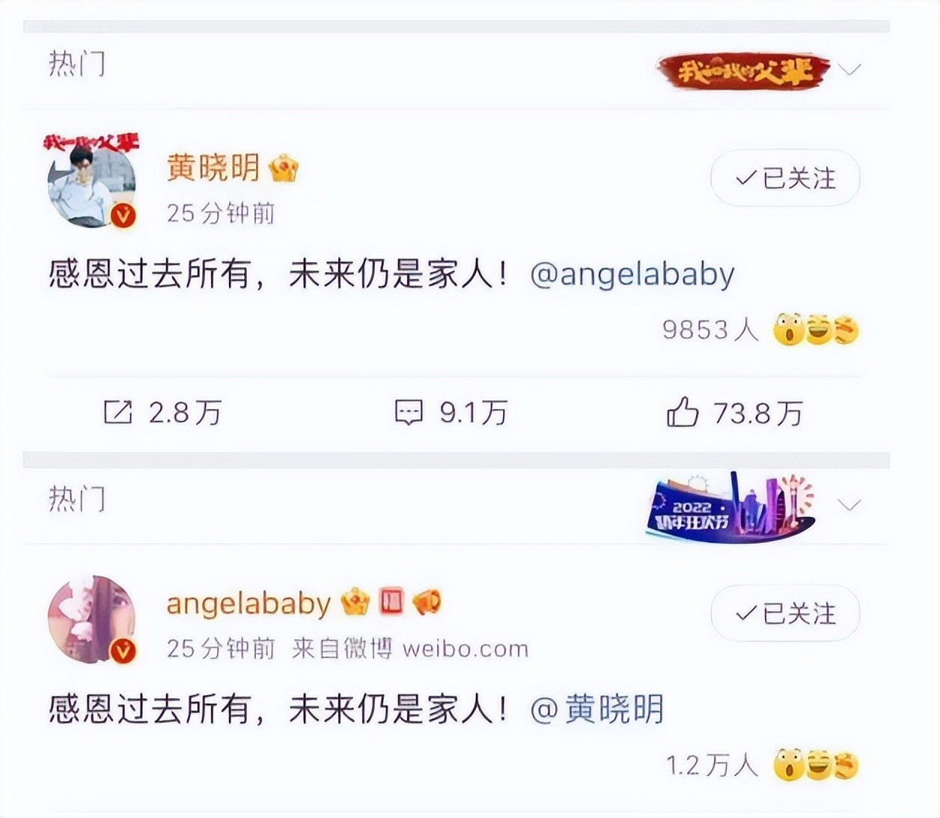Open 黄晓明's profile avatar
Viewport: 940px width, 818px height.
[91, 182]
